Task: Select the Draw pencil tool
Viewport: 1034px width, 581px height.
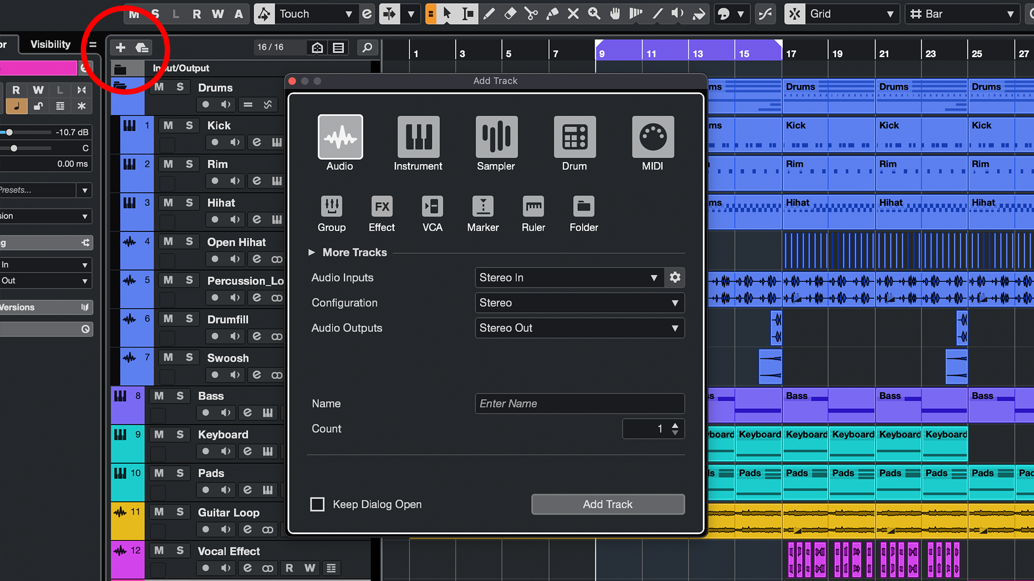Action: [489, 14]
